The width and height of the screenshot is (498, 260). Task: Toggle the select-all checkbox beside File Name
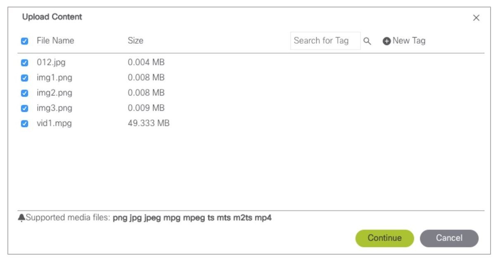[24, 41]
